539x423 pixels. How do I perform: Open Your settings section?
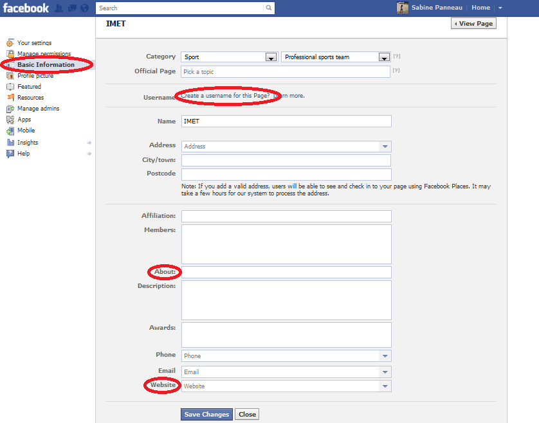(x=34, y=43)
